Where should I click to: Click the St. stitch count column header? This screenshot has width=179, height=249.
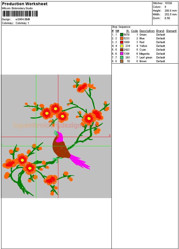(x=128, y=31)
